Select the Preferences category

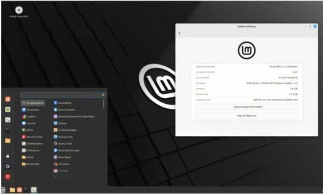(30, 150)
